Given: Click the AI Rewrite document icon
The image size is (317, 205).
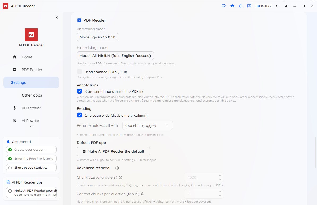Looking at the screenshot, I should click(15, 121).
